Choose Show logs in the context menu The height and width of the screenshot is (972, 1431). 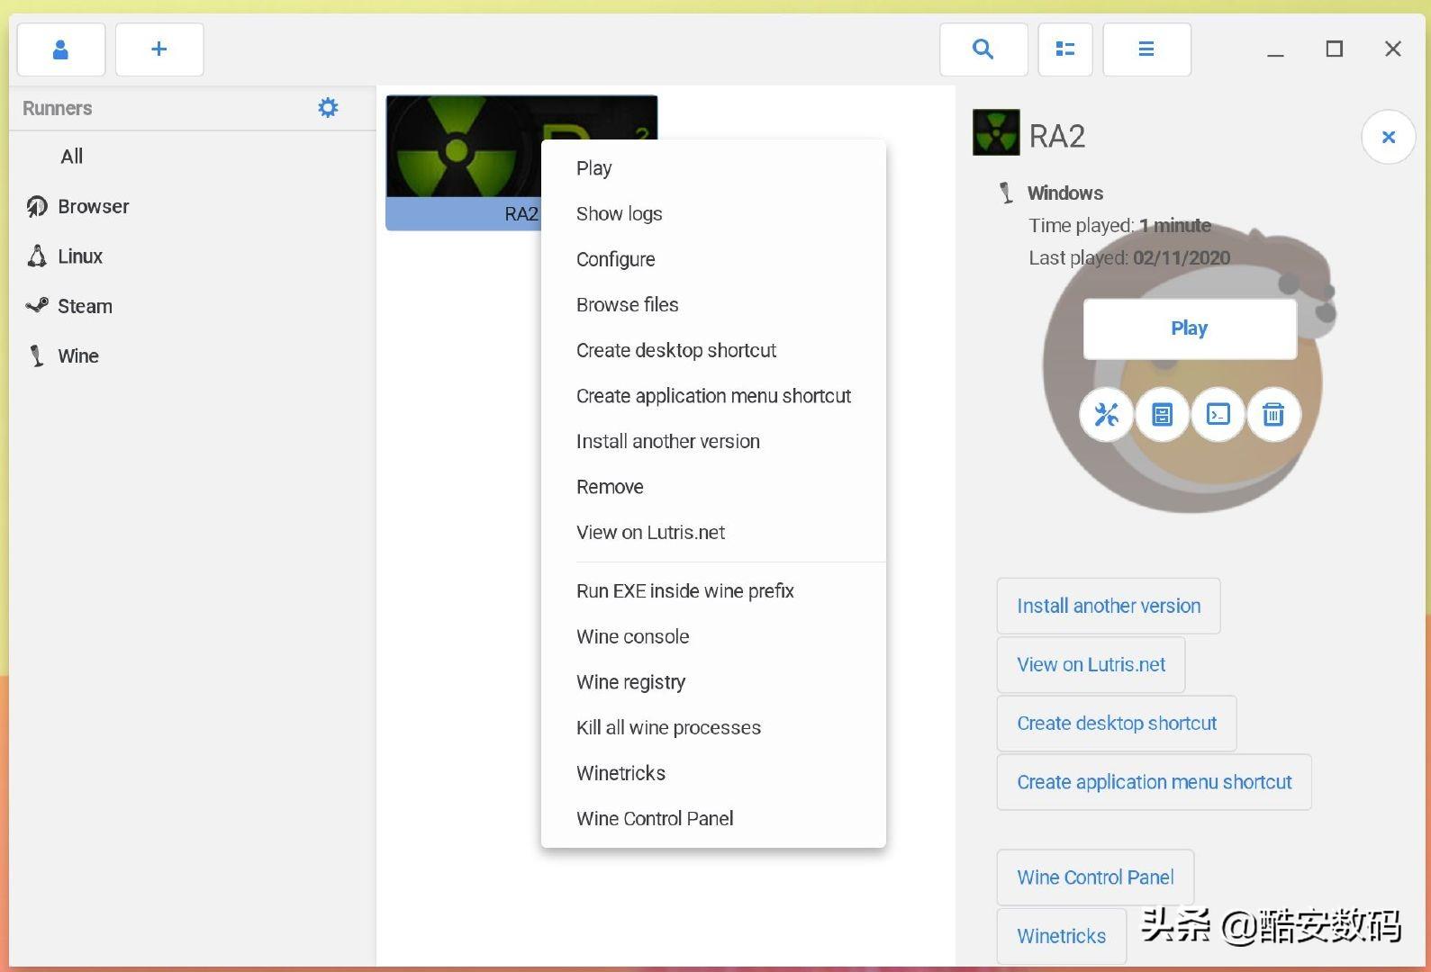click(x=713, y=214)
